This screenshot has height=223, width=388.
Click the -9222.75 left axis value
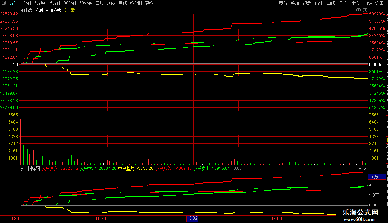click(9, 79)
